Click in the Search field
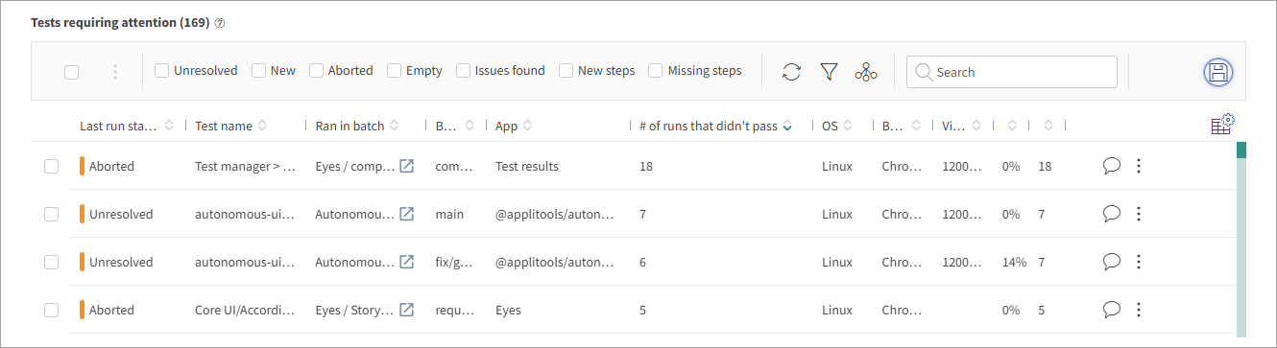Image resolution: width=1277 pixels, height=348 pixels. (1011, 72)
